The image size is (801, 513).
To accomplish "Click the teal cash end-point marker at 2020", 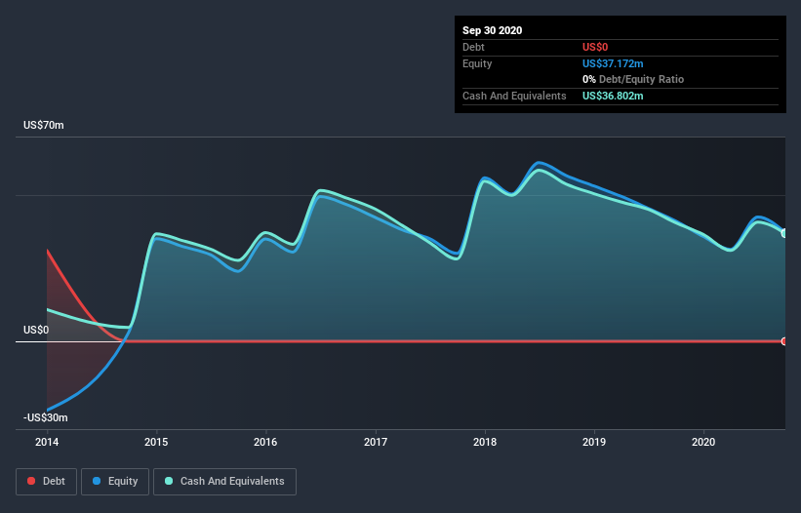I will point(784,233).
